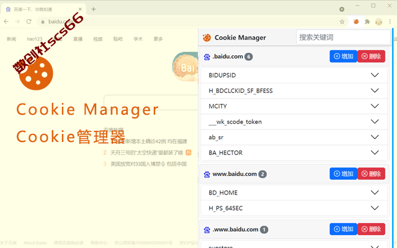
Task: Select the BIDUPSID cookie name
Action: coord(222,75)
